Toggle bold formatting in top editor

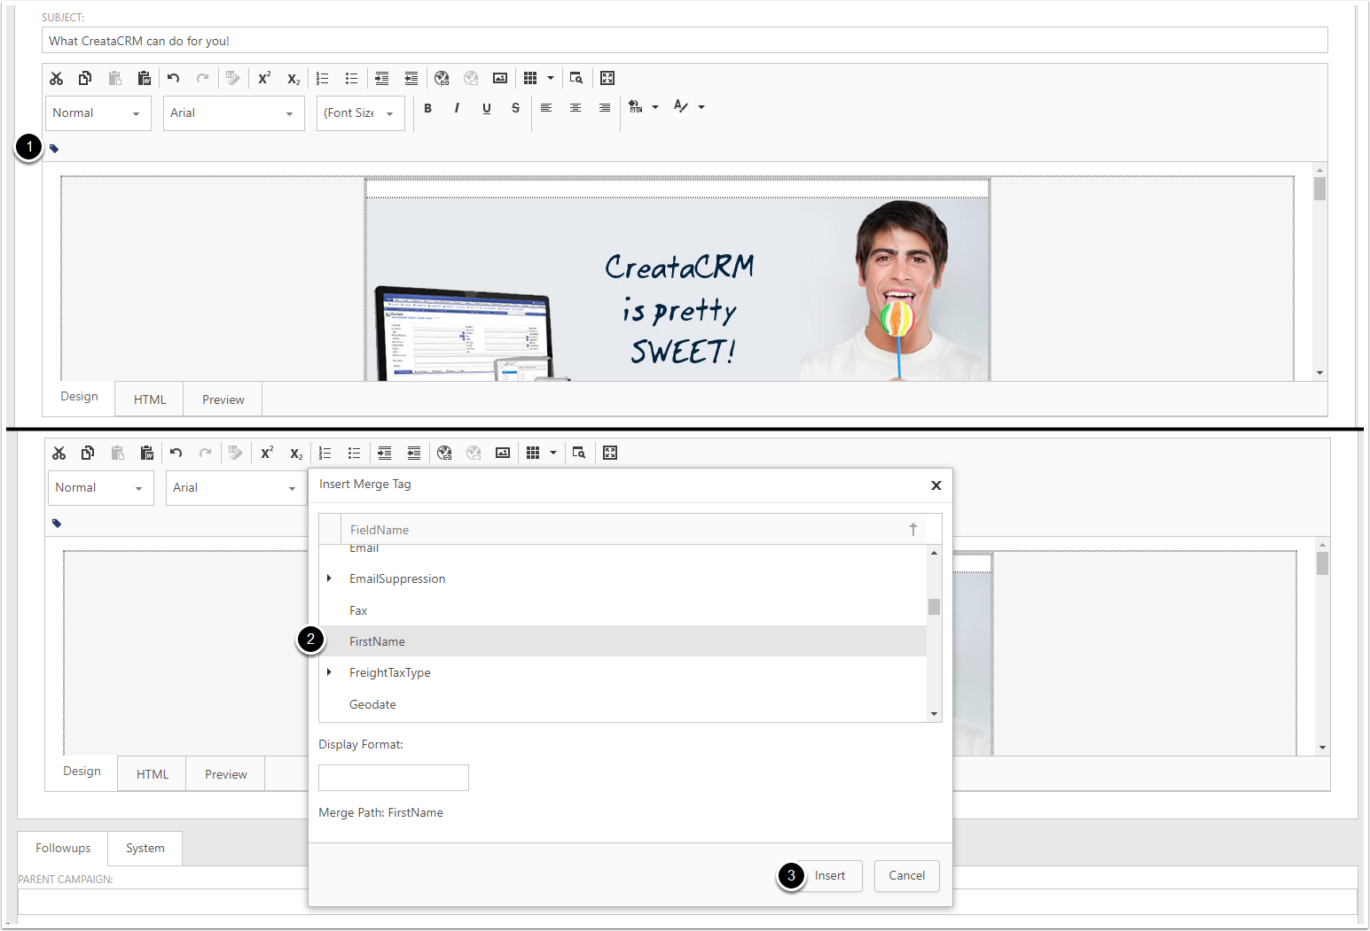tap(427, 108)
